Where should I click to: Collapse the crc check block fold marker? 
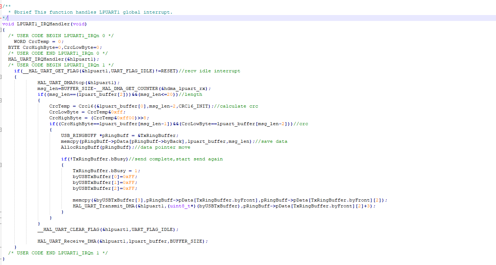coord(1,130)
